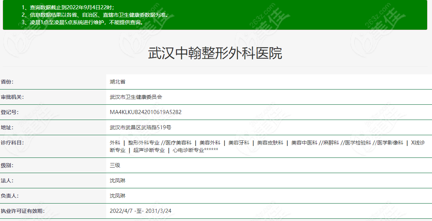Click the 法人 label
The image size is (432, 221).
[x=7, y=181]
